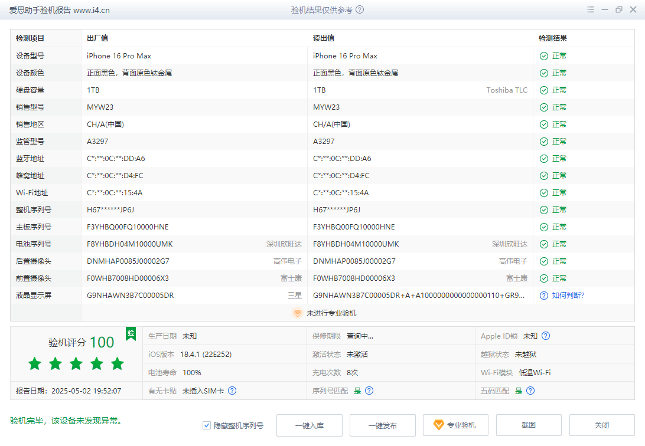The width and height of the screenshot is (645, 446).
Task: Click the green check icon in 销售型号 row
Action: 544,107
